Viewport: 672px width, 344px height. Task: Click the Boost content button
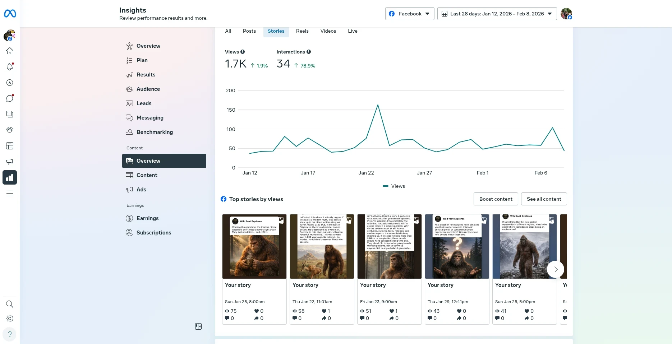496,199
